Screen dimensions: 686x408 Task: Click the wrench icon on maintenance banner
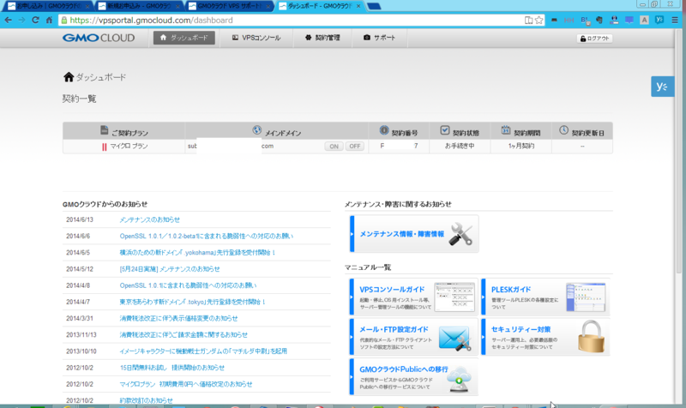pos(461,234)
